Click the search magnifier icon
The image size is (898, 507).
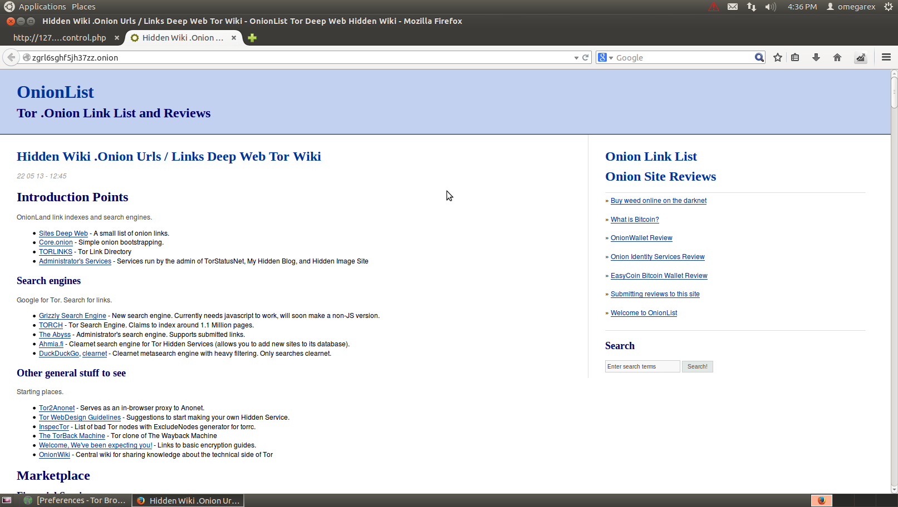coord(759,57)
